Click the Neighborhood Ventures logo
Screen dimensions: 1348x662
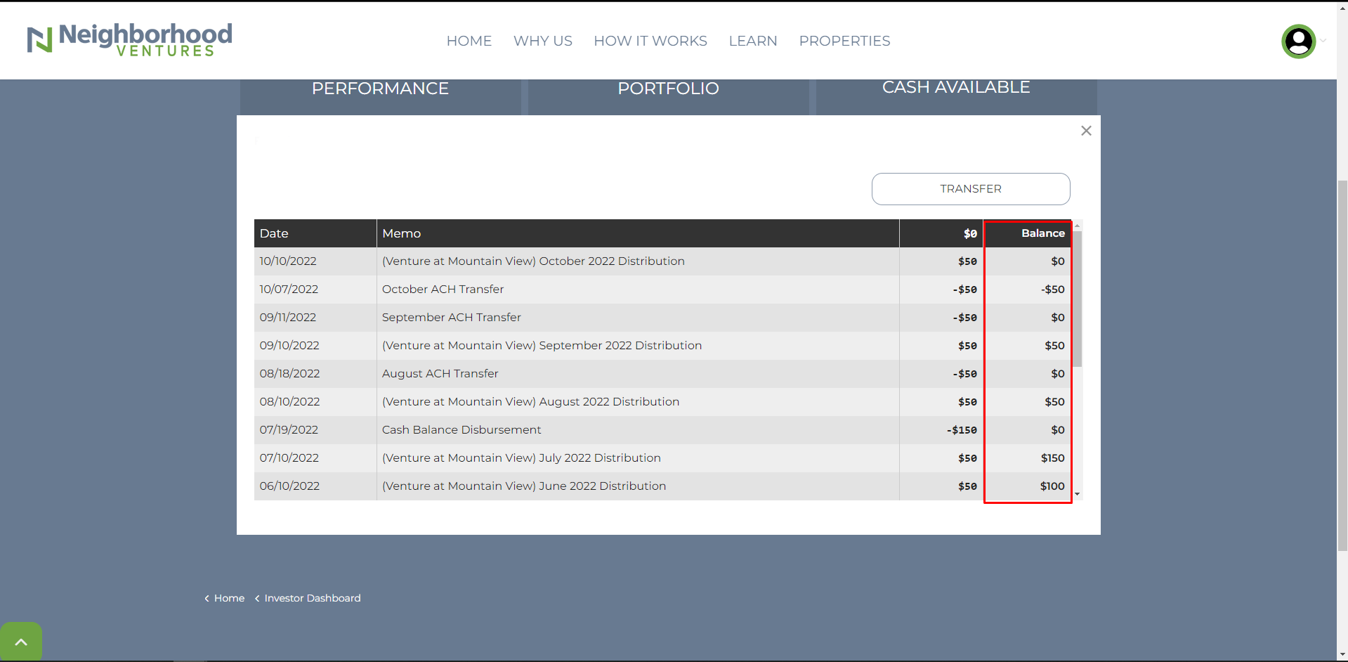click(129, 39)
